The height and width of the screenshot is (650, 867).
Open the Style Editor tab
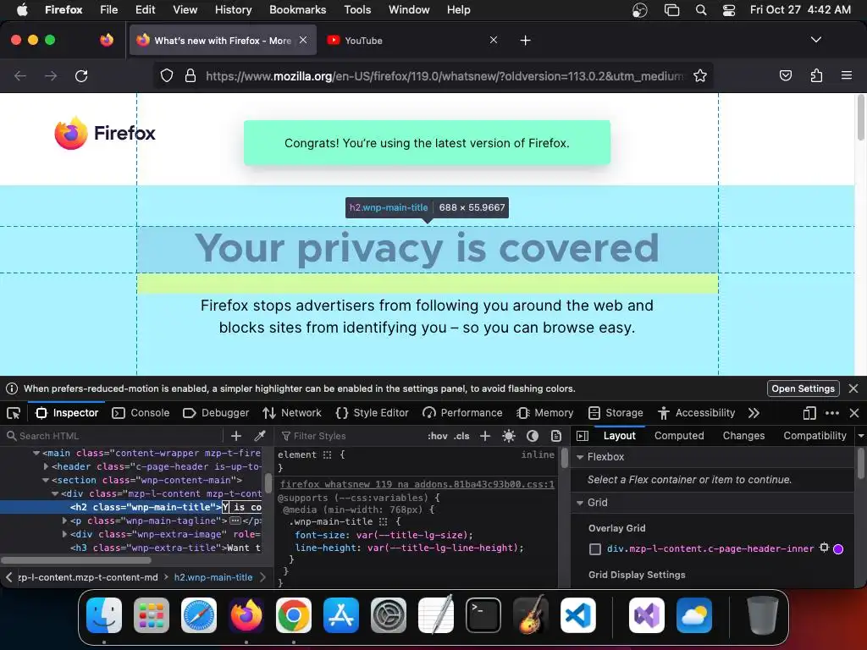click(372, 413)
